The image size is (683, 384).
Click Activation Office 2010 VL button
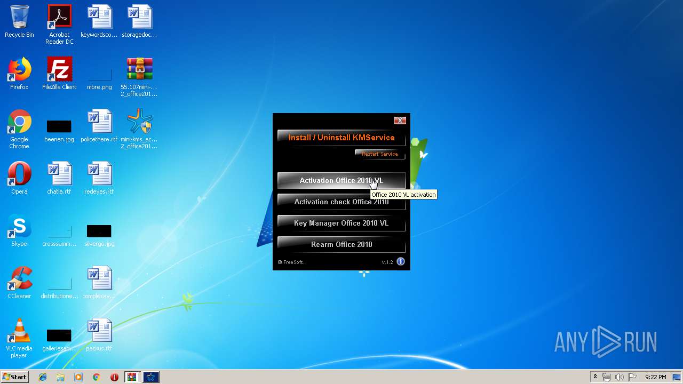[341, 180]
